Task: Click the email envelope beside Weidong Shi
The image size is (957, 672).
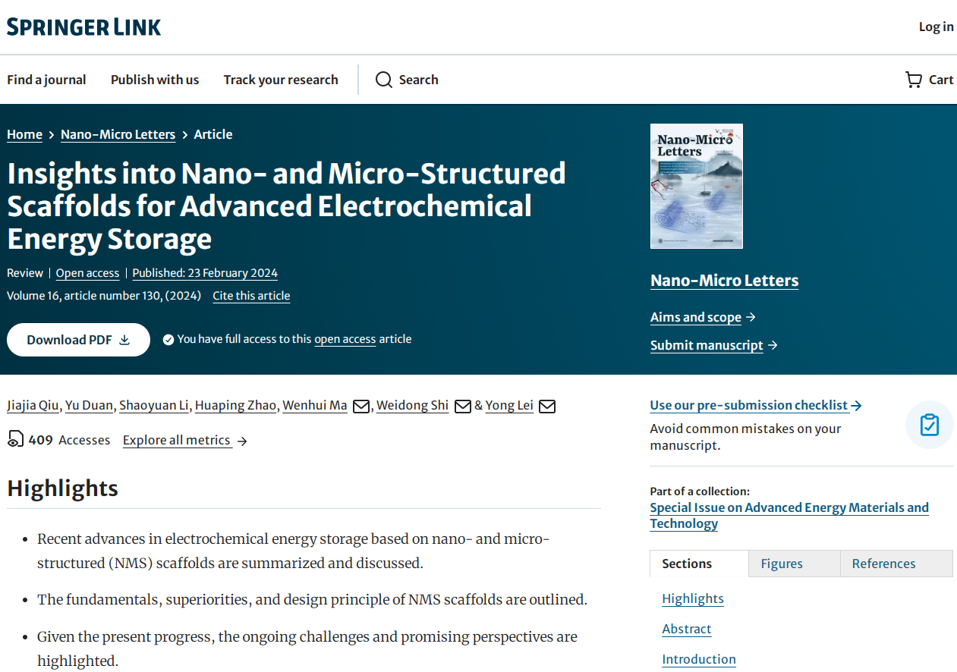Action: pyautogui.click(x=463, y=407)
